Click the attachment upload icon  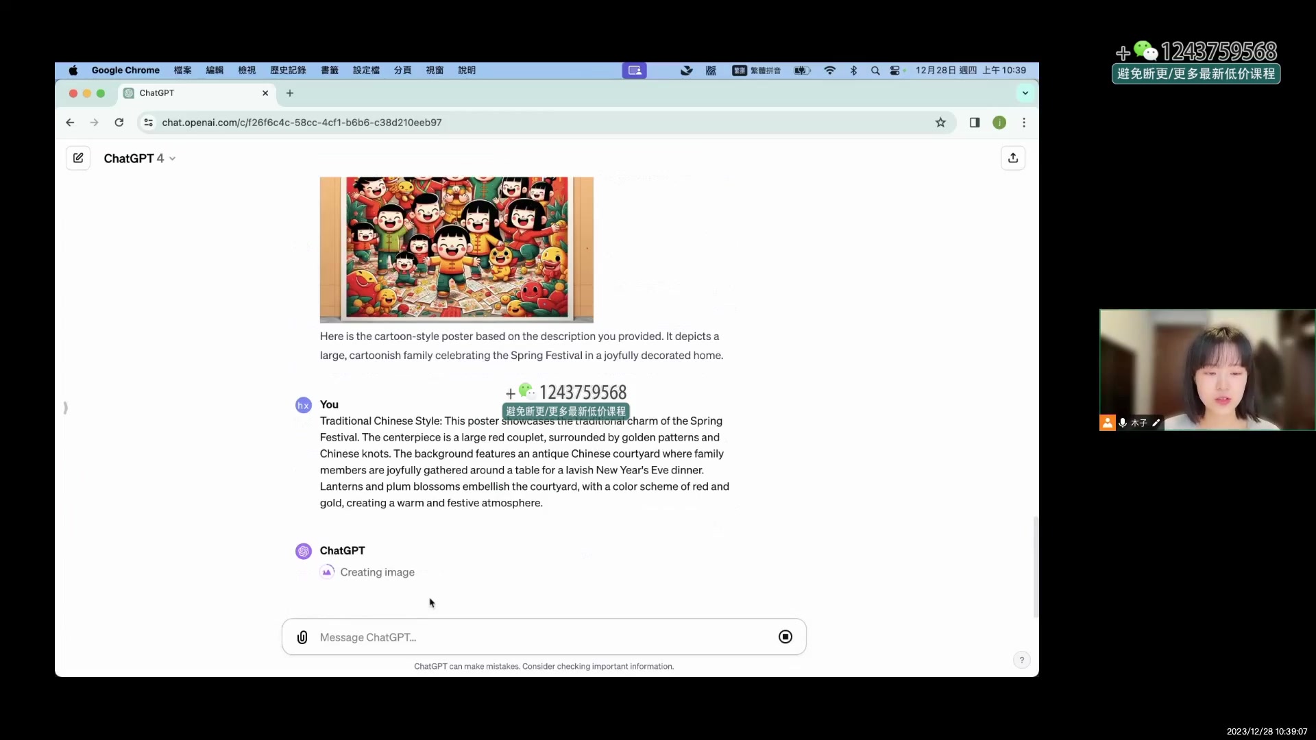click(x=301, y=637)
